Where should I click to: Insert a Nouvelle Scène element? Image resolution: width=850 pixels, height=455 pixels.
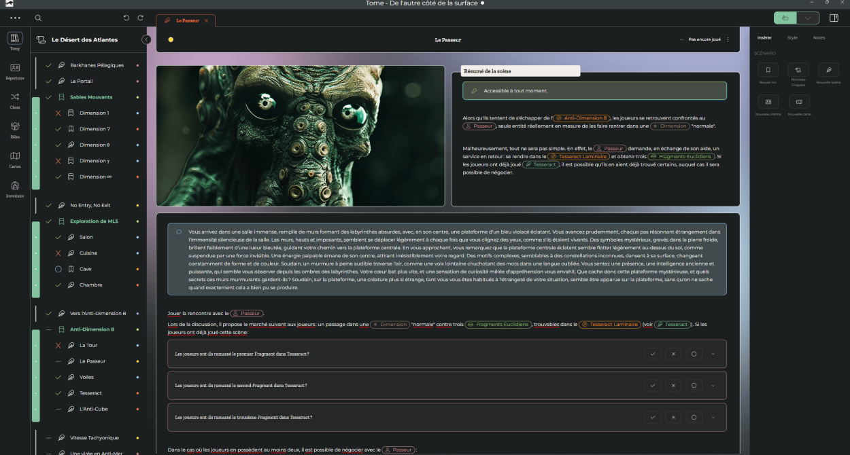pos(828,70)
